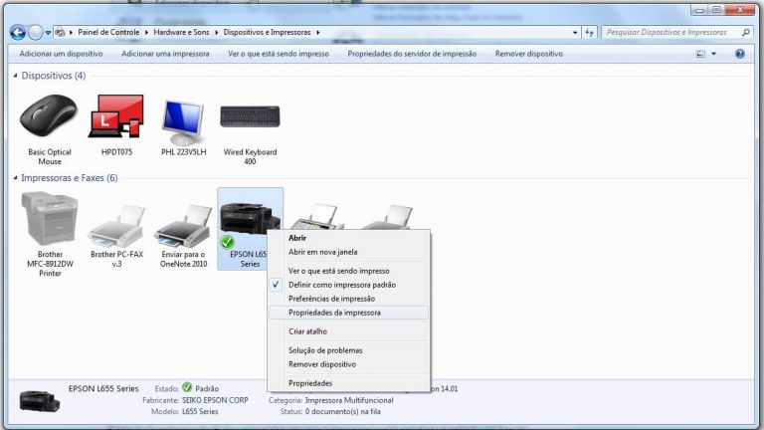Click Remover dispositivo in the context menu

[x=321, y=364]
